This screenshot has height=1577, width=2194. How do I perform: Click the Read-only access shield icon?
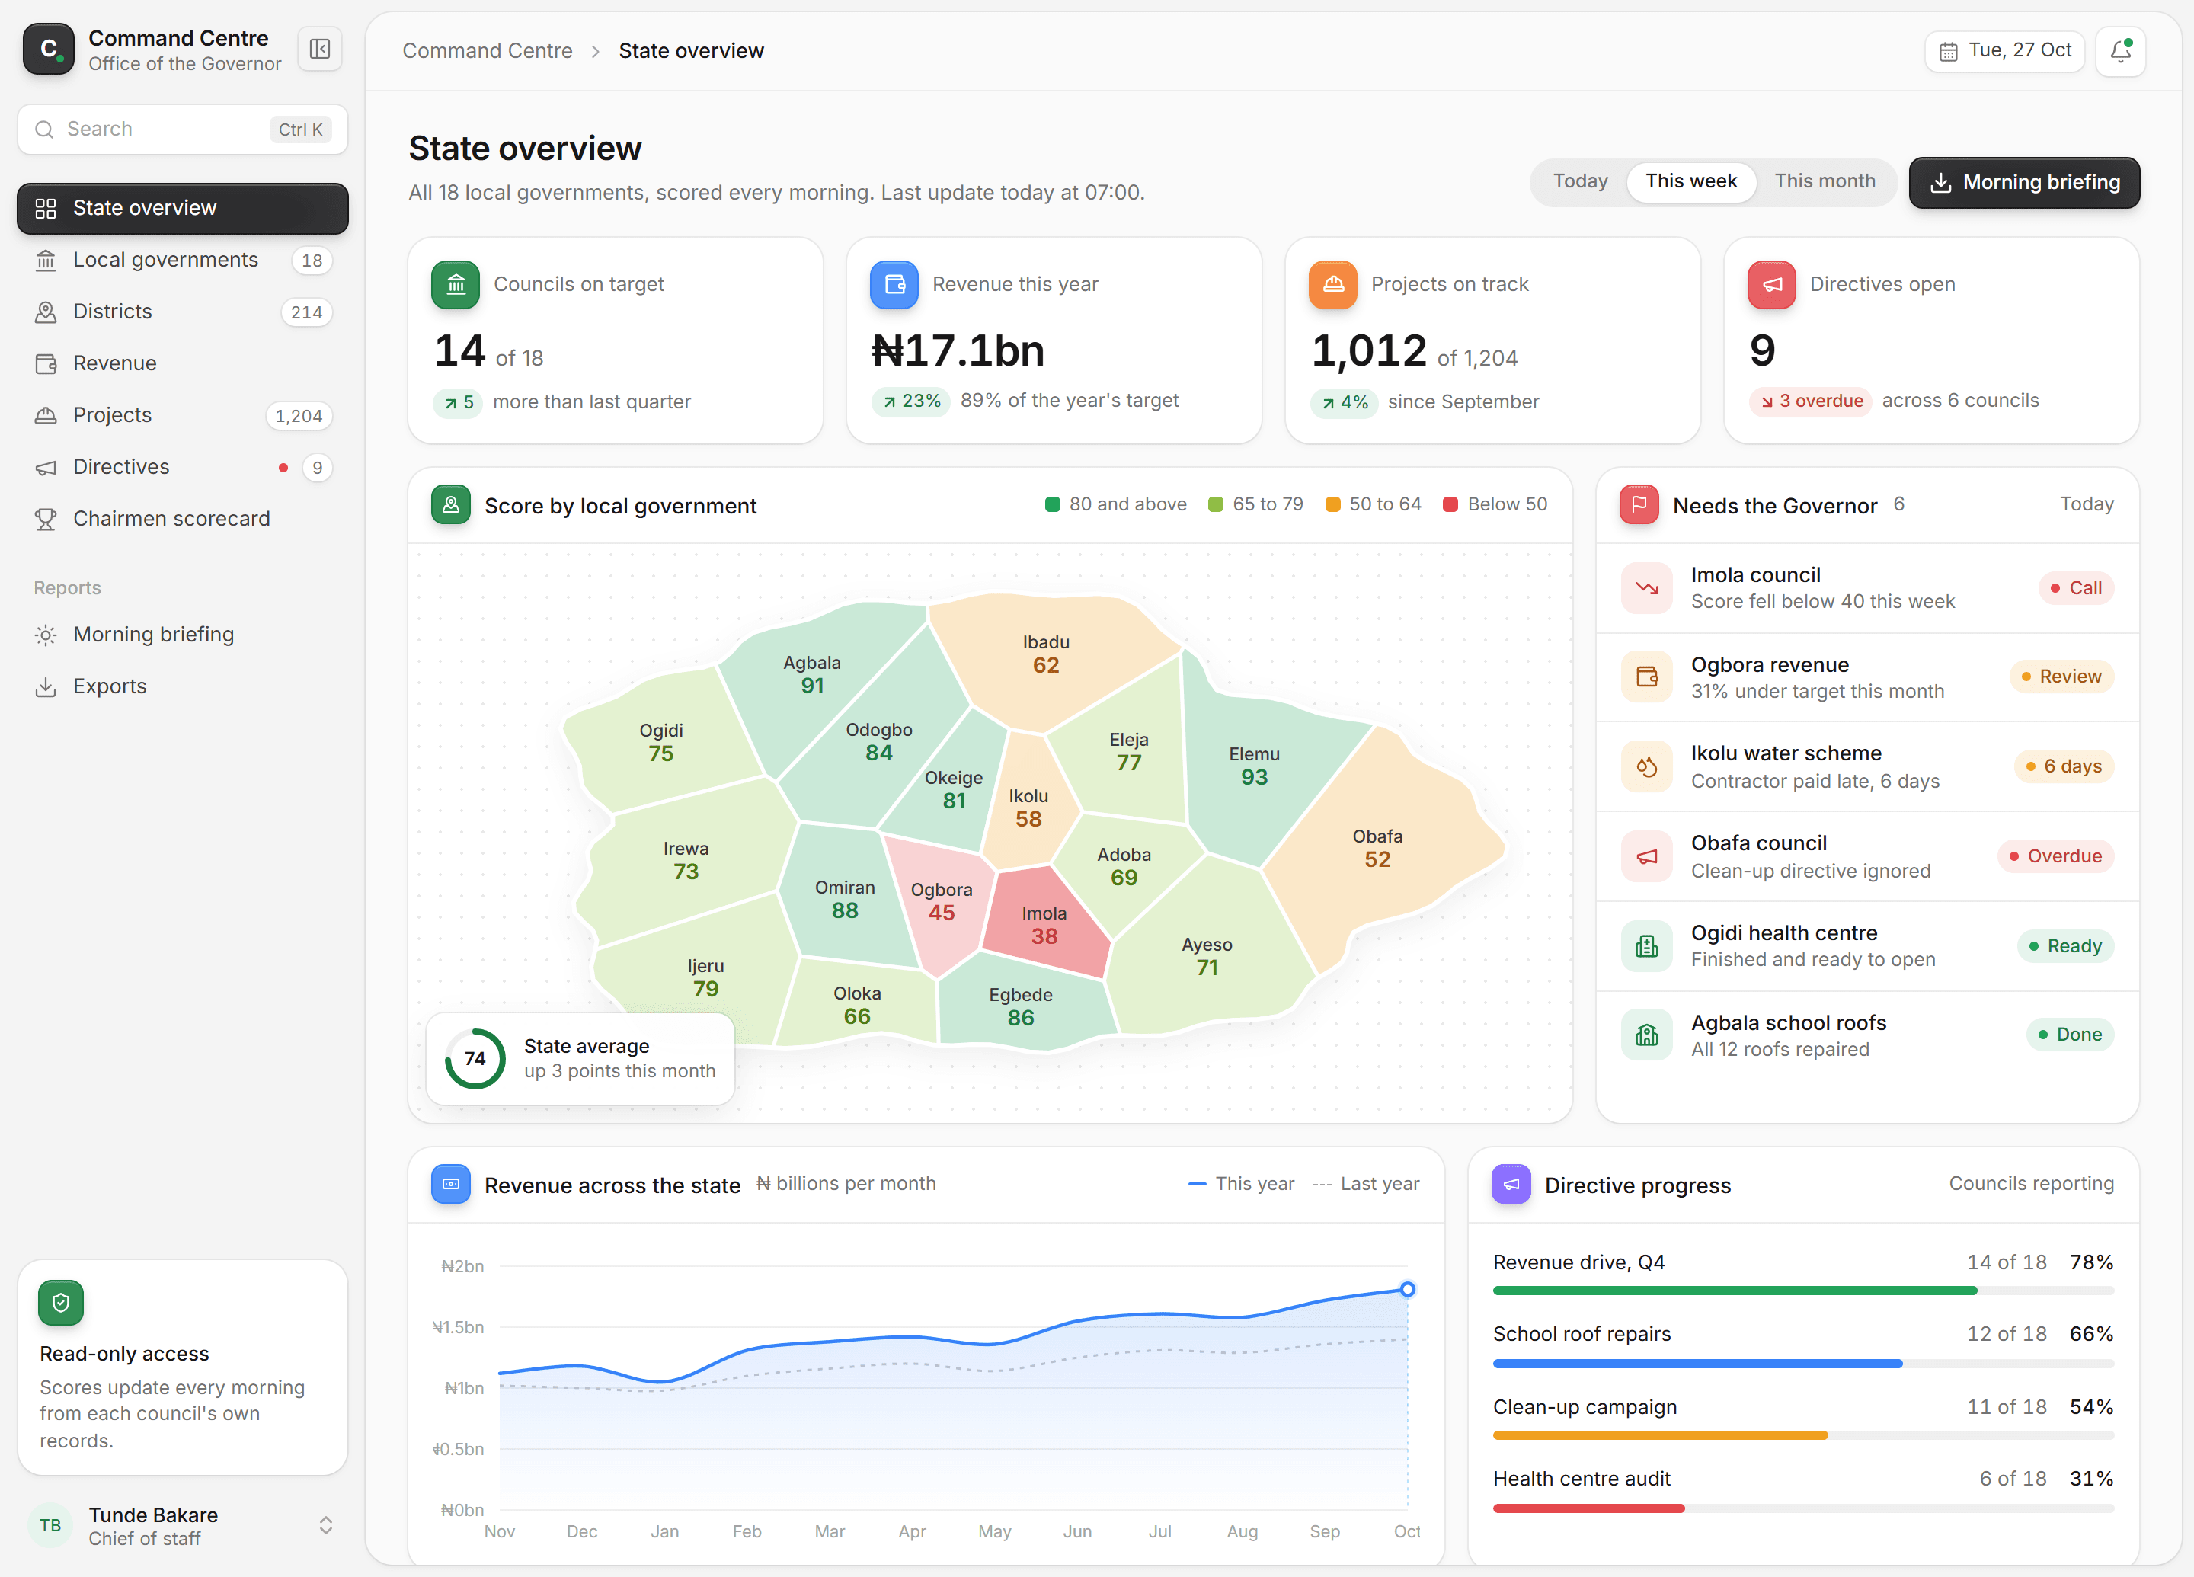tap(61, 1302)
